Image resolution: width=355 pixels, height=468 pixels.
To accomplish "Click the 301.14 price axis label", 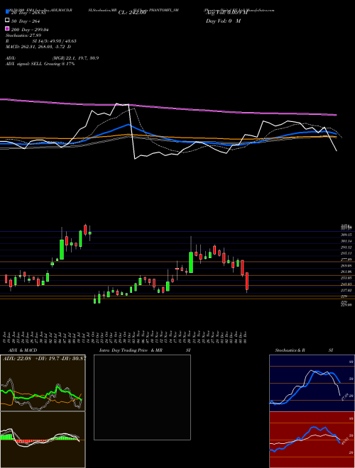I will coord(346,241).
